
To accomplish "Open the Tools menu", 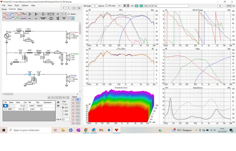I will 17,5.
